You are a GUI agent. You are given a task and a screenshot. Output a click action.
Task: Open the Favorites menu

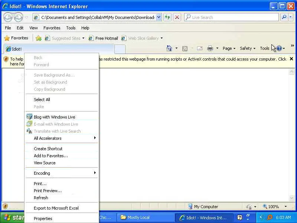pyautogui.click(x=52, y=28)
